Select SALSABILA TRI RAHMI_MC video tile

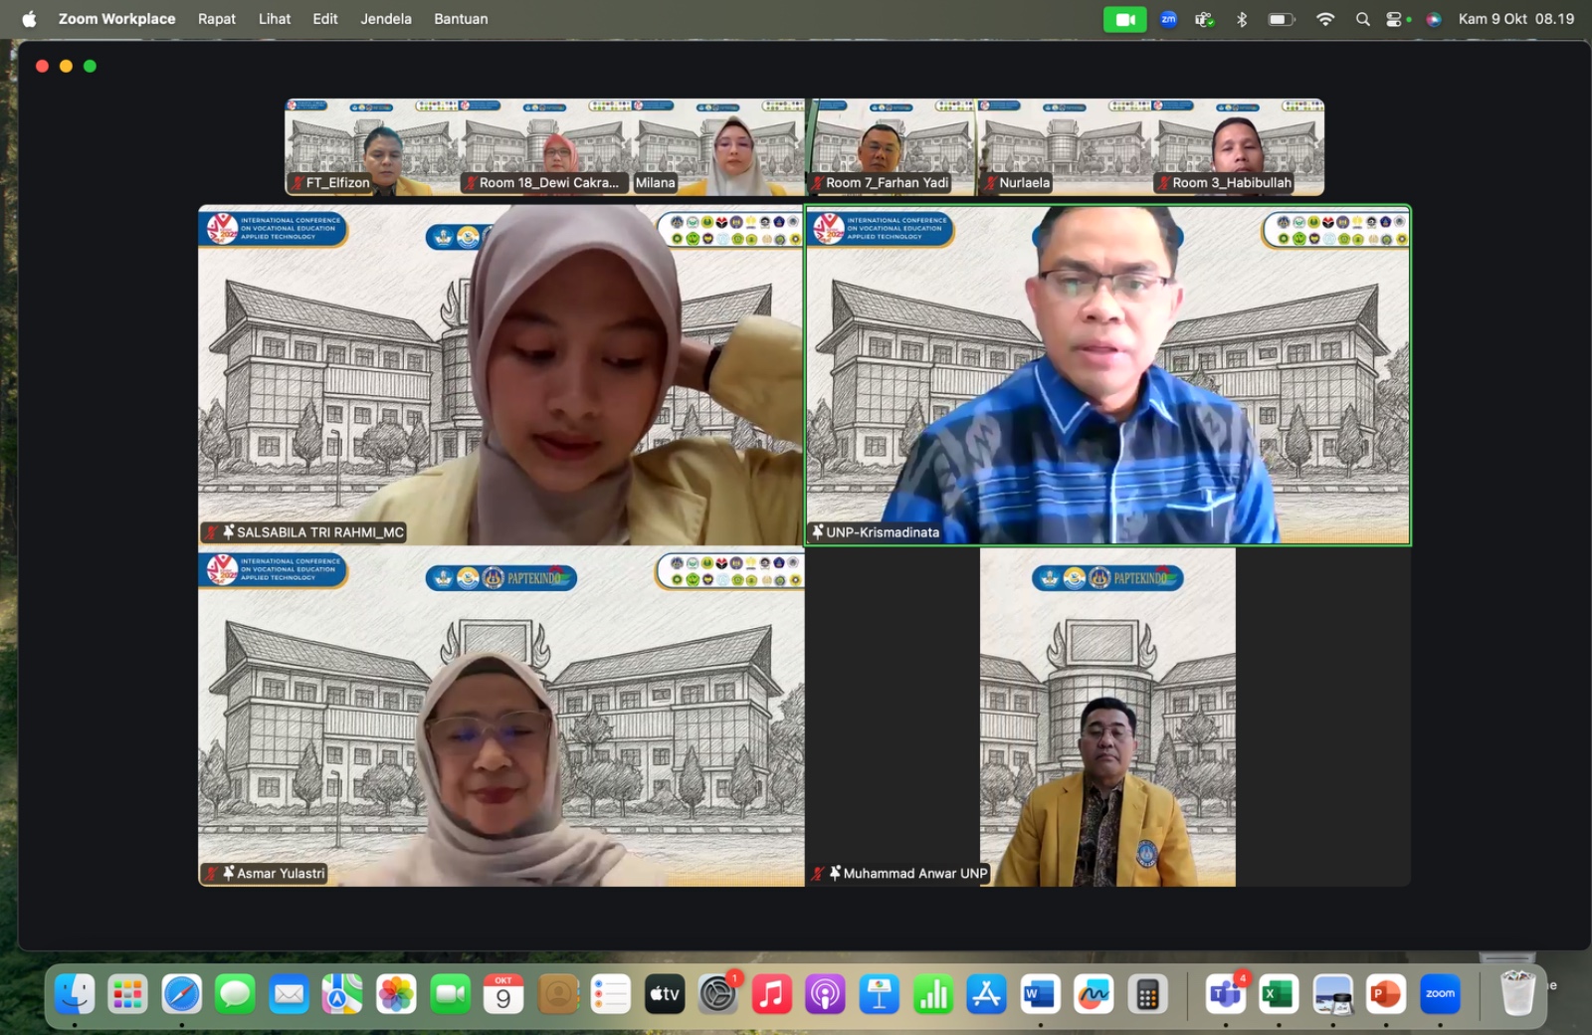(x=500, y=375)
